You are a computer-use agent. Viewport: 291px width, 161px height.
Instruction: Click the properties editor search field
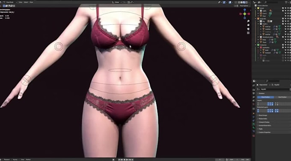273,81
